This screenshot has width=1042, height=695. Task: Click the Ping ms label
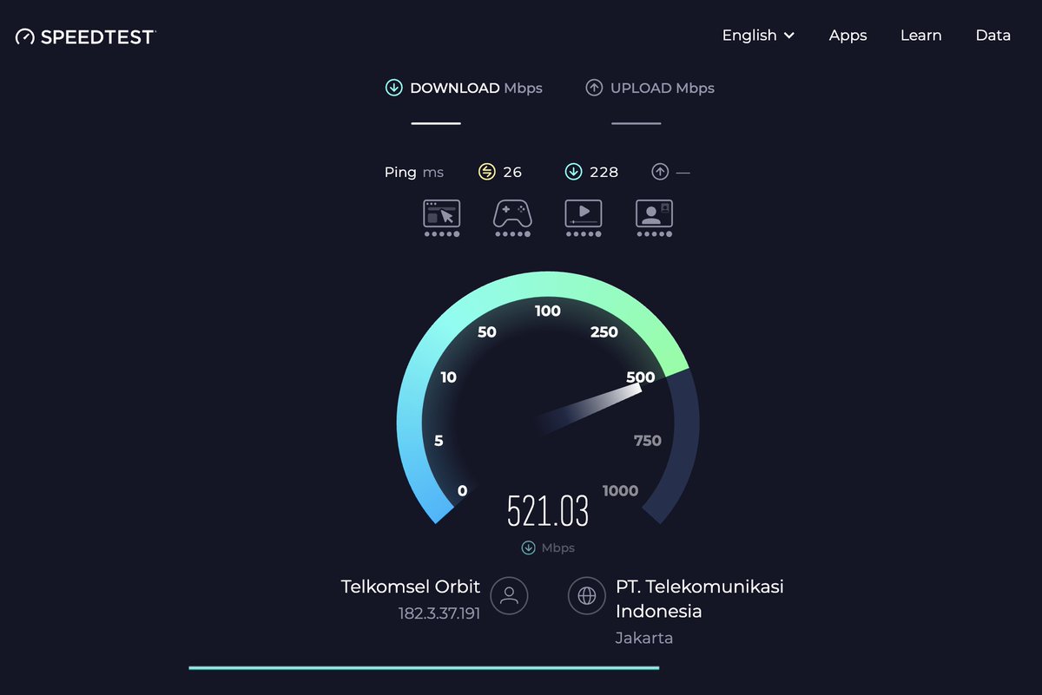click(x=414, y=172)
